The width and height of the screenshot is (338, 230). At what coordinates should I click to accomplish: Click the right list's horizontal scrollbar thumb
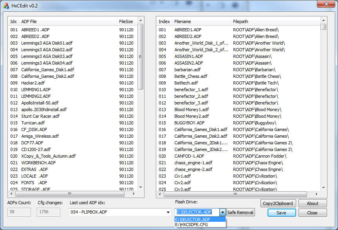(235, 194)
